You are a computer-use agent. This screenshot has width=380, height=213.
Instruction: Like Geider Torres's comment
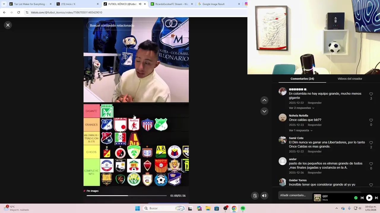coord(371,185)
